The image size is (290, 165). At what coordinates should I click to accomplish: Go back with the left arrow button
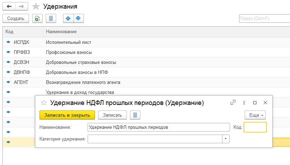pyautogui.click(x=9, y=7)
